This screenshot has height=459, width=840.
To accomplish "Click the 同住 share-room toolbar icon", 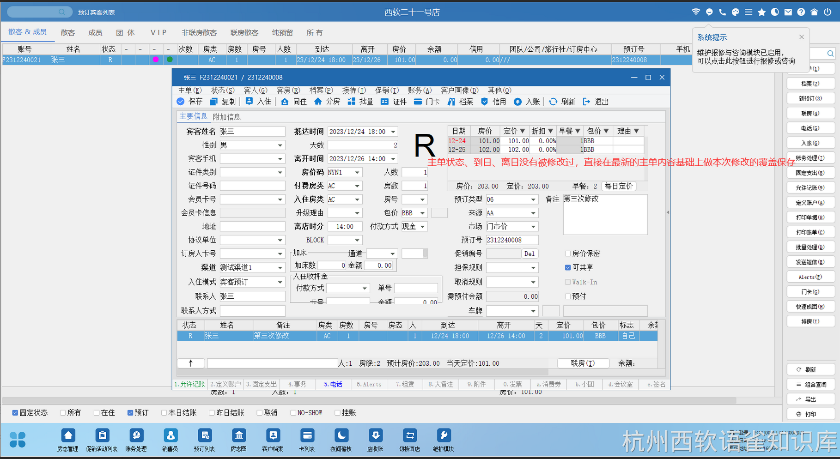I will coord(285,102).
